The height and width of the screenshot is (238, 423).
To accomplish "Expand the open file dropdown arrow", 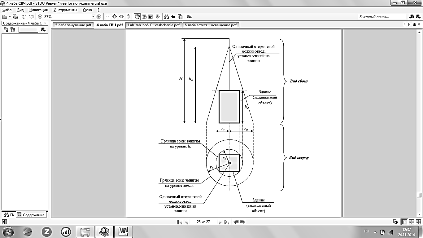I will [10, 17].
